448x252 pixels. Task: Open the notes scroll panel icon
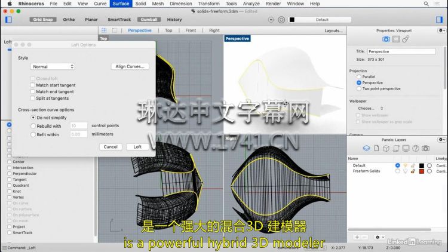(x=396, y=148)
